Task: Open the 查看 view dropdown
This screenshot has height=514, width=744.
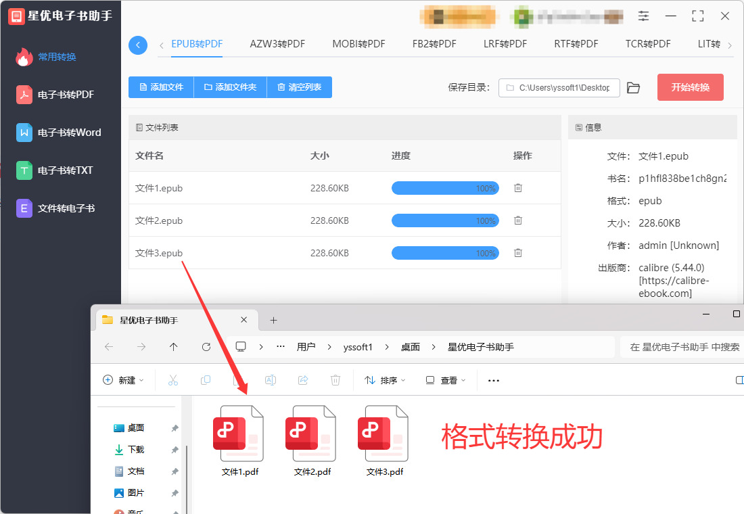Action: tap(446, 380)
